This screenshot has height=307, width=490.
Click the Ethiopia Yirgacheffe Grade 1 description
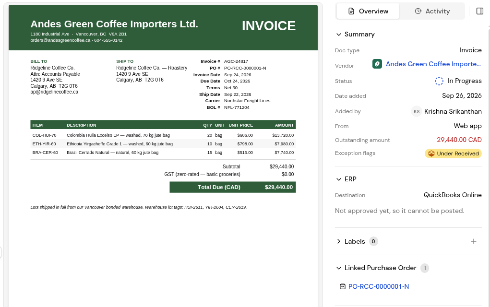(x=120, y=144)
